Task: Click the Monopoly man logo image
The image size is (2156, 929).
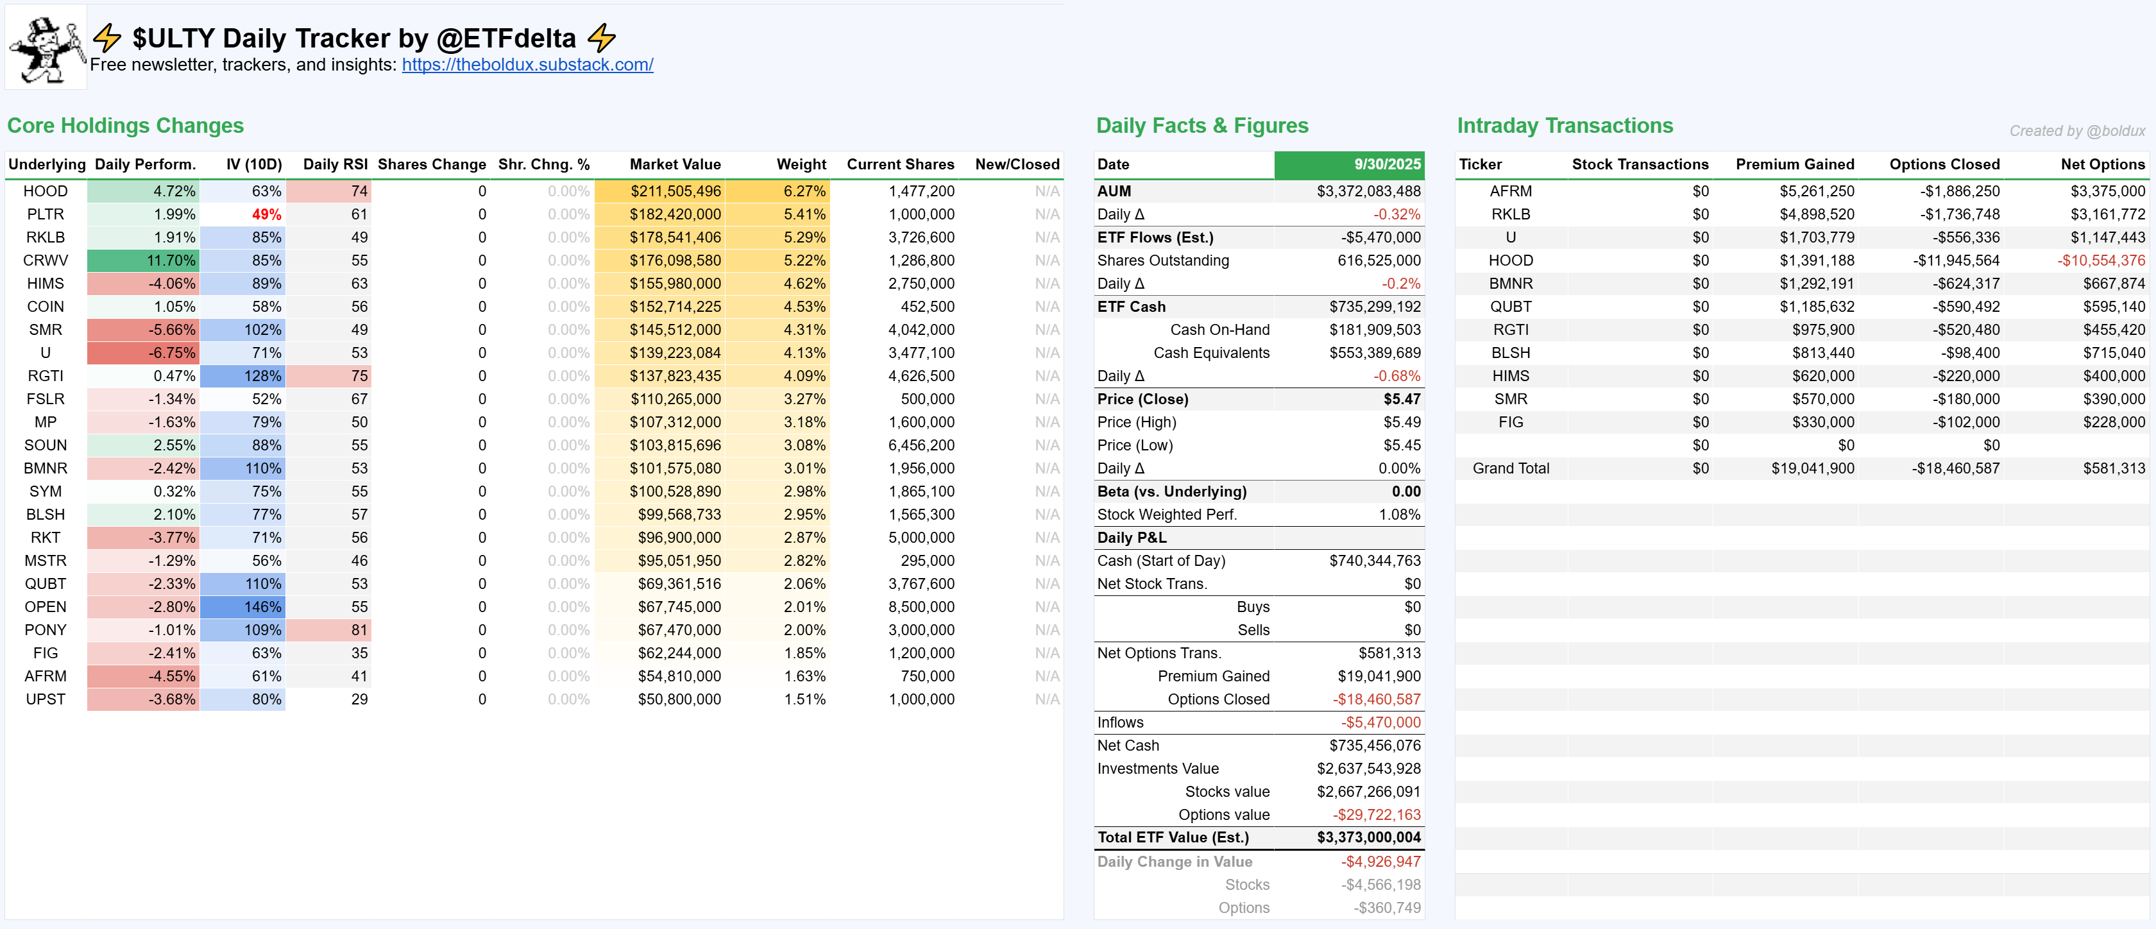Action: click(46, 47)
